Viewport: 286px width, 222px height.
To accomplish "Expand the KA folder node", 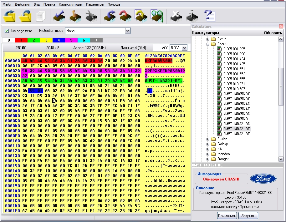I will pyautogui.click(x=207, y=149).
